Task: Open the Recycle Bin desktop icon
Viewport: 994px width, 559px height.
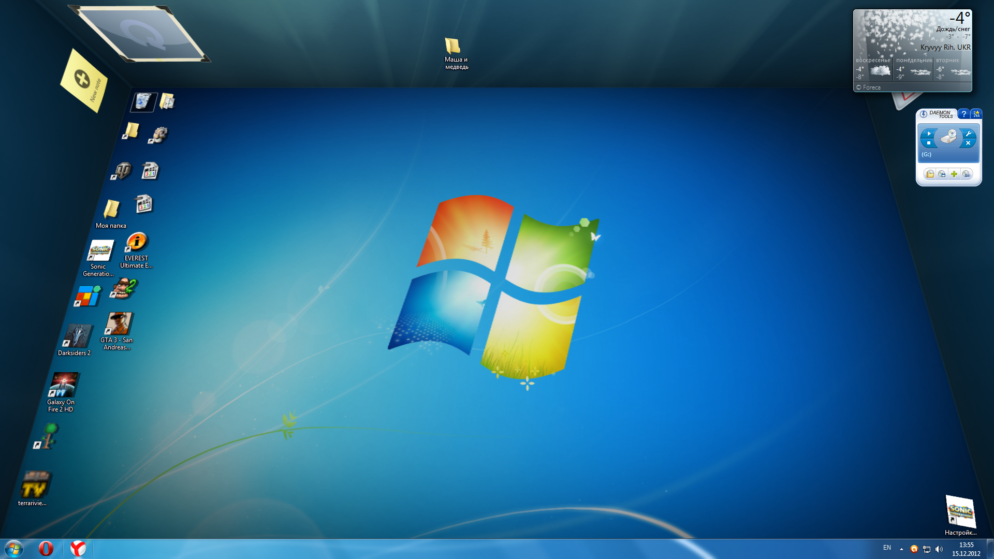Action: click(143, 101)
